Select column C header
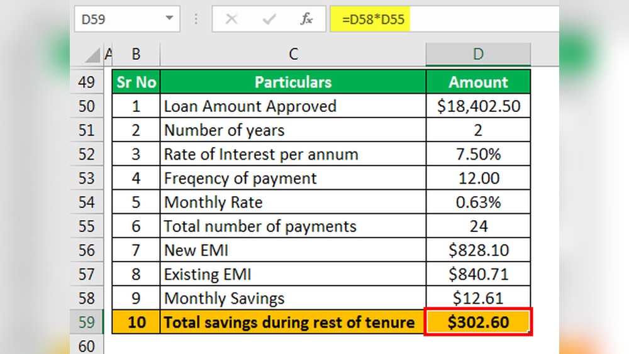The image size is (629, 354). click(x=293, y=54)
